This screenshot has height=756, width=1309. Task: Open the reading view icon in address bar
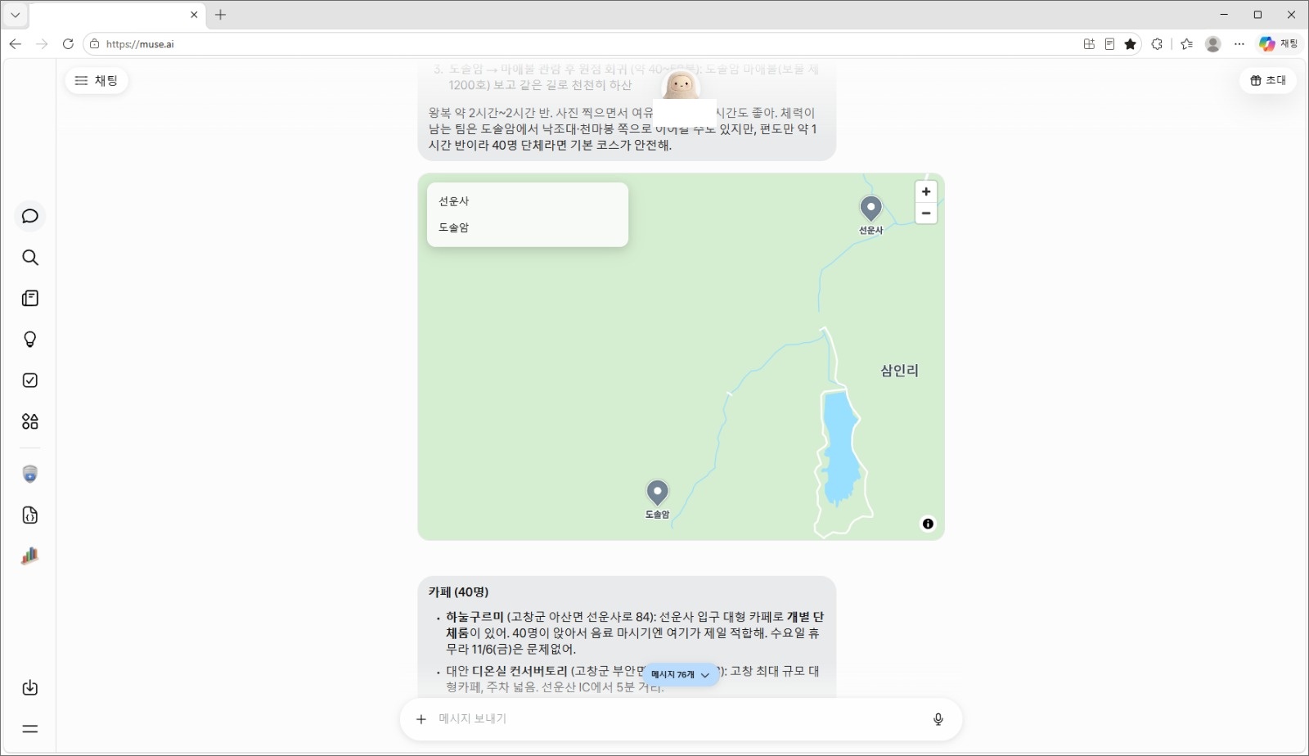click(1109, 44)
